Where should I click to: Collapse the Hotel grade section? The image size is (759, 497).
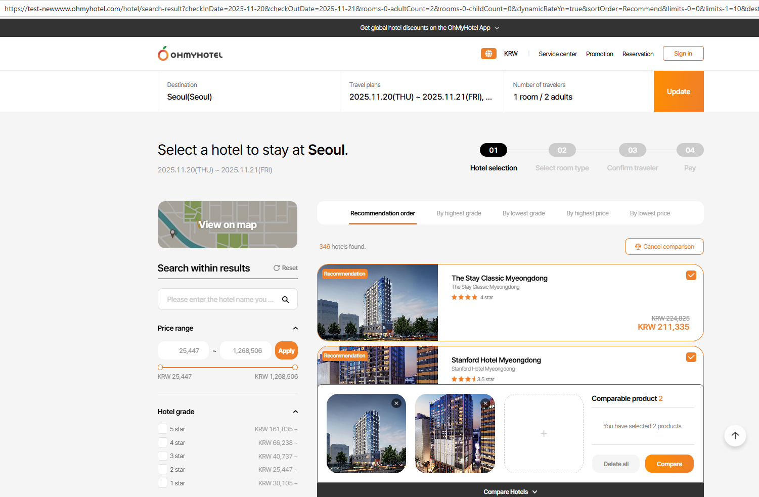pyautogui.click(x=295, y=412)
